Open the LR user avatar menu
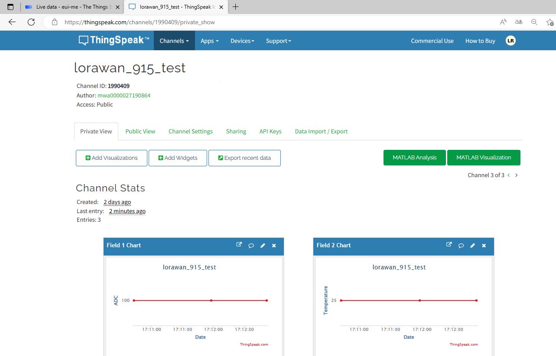Screen dimensions: 556x356 [510, 41]
